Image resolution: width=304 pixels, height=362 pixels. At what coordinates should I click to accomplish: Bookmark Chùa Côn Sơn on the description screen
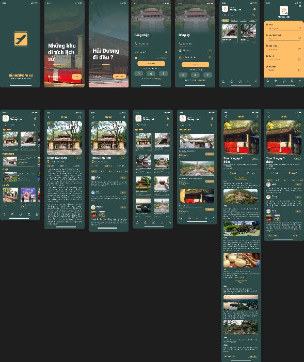click(79, 117)
